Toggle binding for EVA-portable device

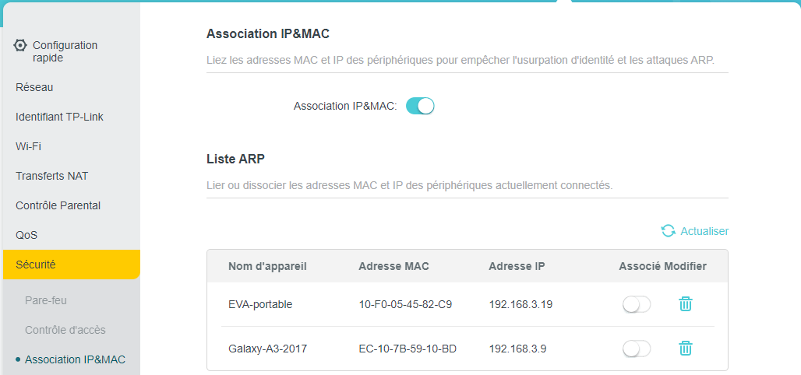[637, 305]
